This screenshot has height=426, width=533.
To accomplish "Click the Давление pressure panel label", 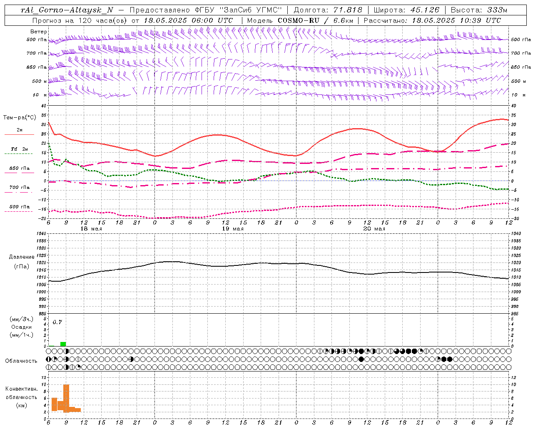I will [22, 257].
